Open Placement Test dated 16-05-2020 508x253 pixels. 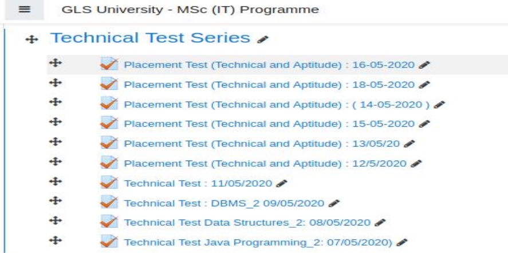click(x=269, y=65)
